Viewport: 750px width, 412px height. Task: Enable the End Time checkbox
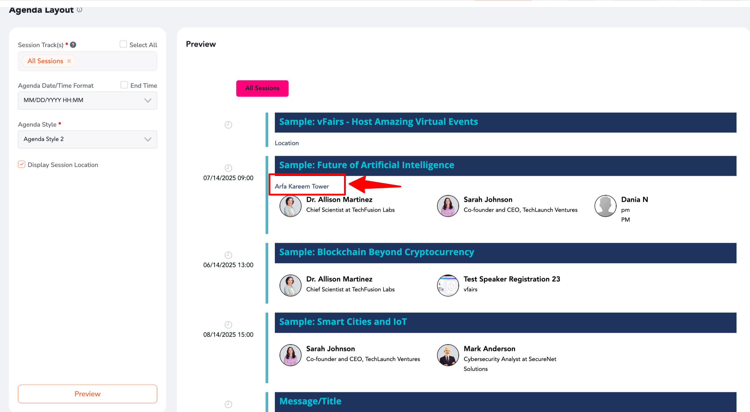(x=124, y=85)
